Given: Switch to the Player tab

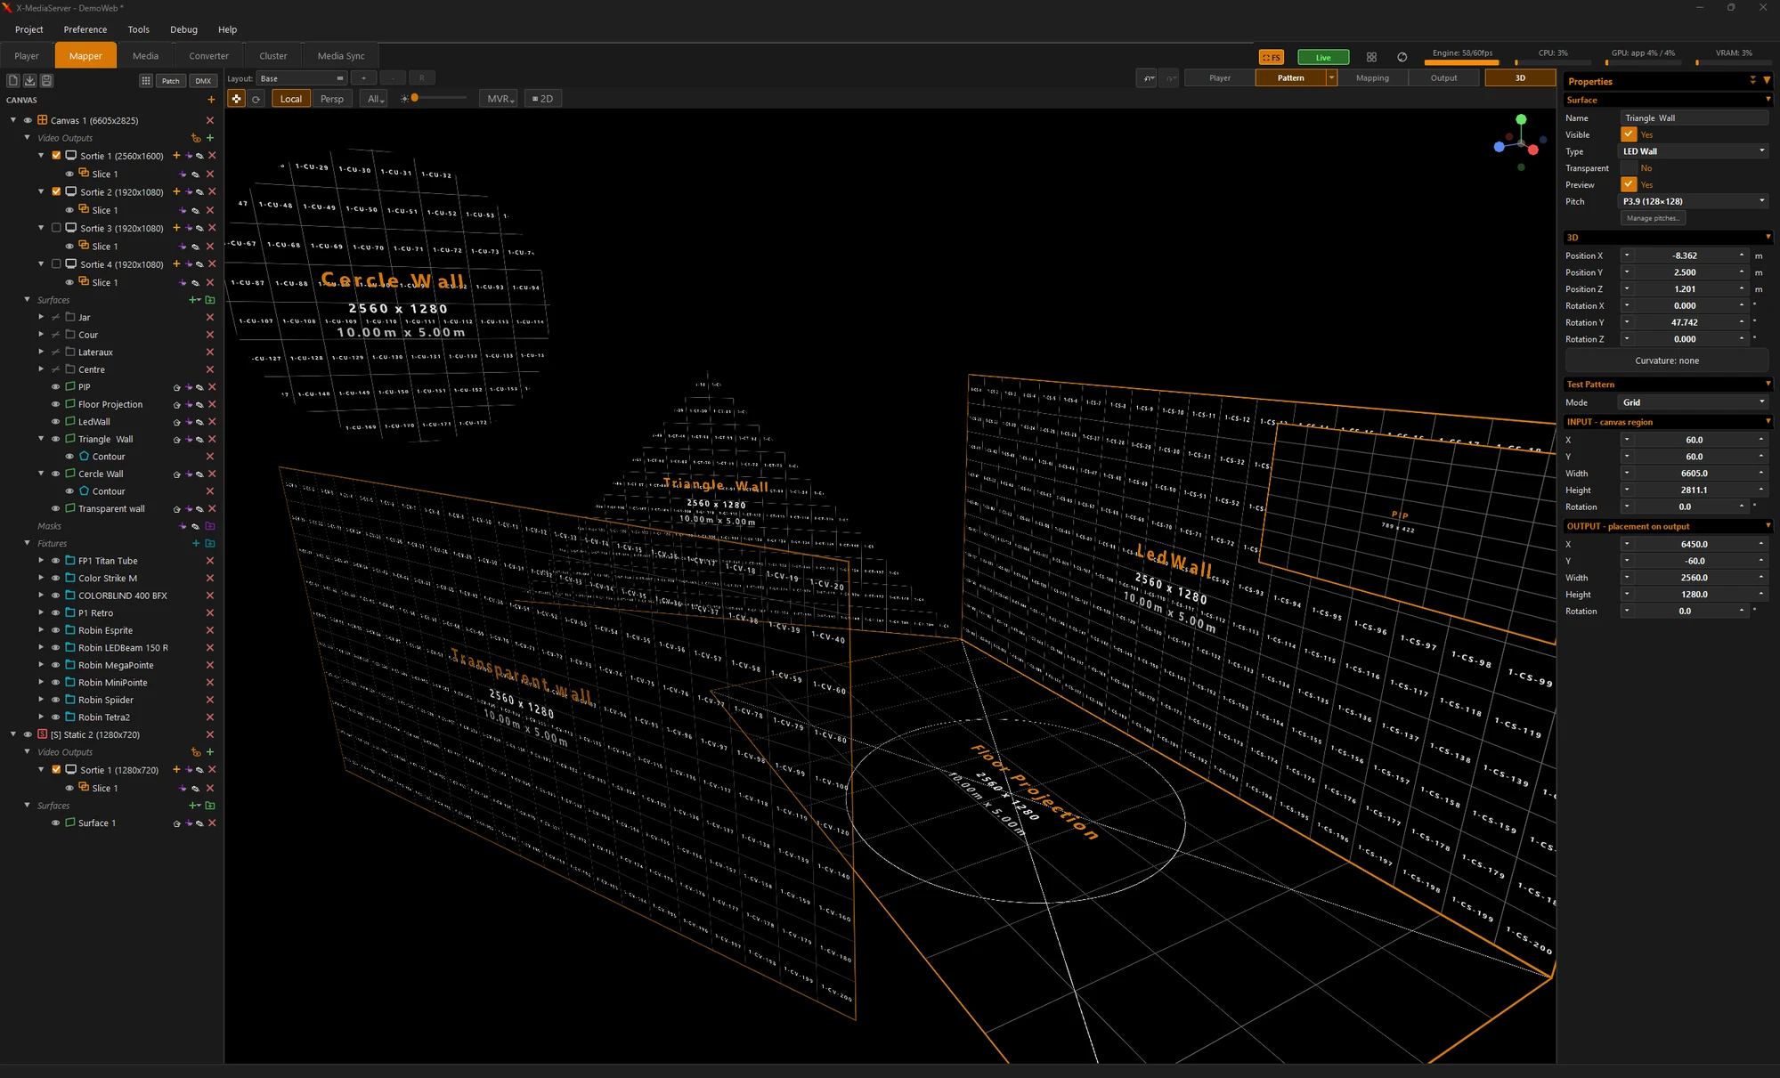Looking at the screenshot, I should (x=27, y=55).
